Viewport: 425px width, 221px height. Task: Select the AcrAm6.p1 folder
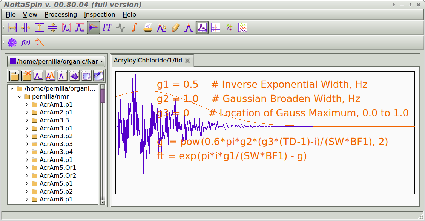pos(56,200)
